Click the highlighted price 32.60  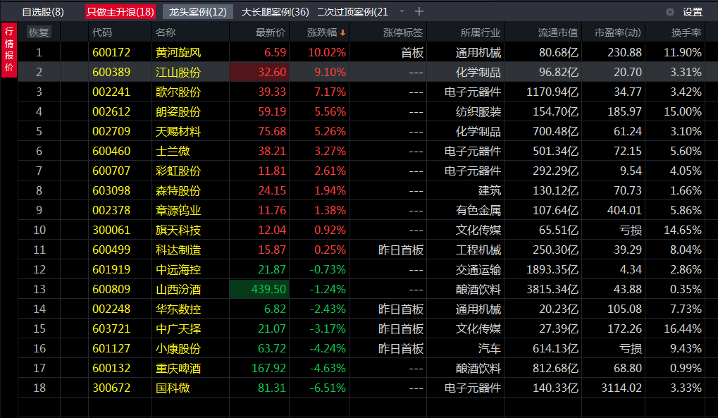click(259, 73)
